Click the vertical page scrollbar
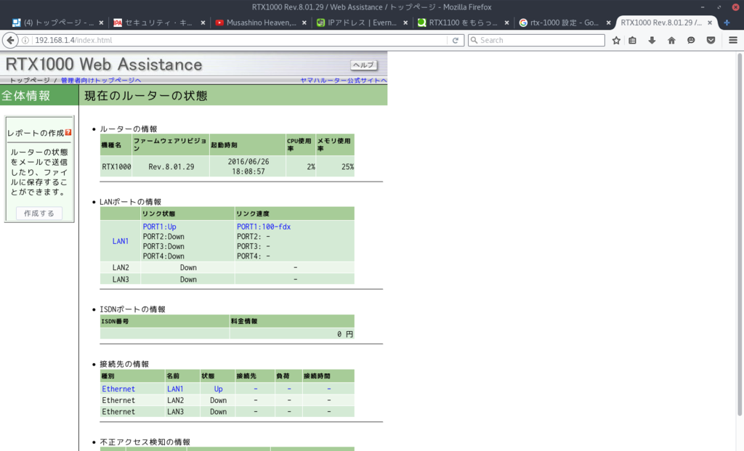This screenshot has width=744, height=451. pos(740,235)
